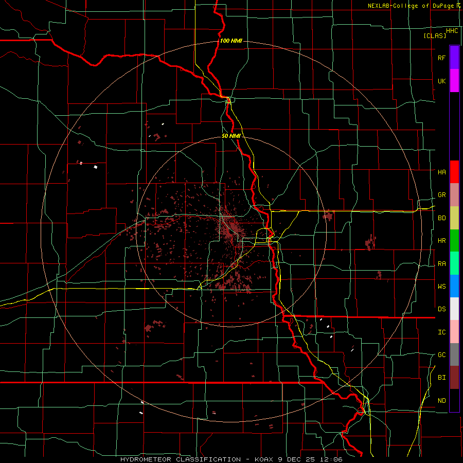Click the "50 NMI" range ring label
Viewport: 463px width, 463px height.
[x=231, y=136]
